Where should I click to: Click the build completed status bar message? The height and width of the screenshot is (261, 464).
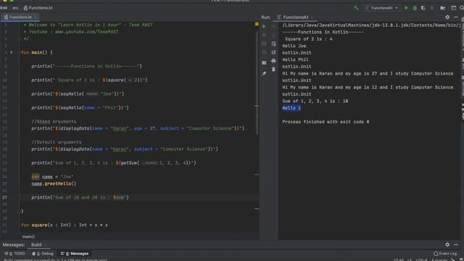click(56, 260)
